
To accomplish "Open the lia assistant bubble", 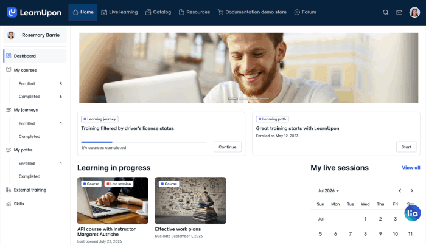I will click(x=413, y=213).
